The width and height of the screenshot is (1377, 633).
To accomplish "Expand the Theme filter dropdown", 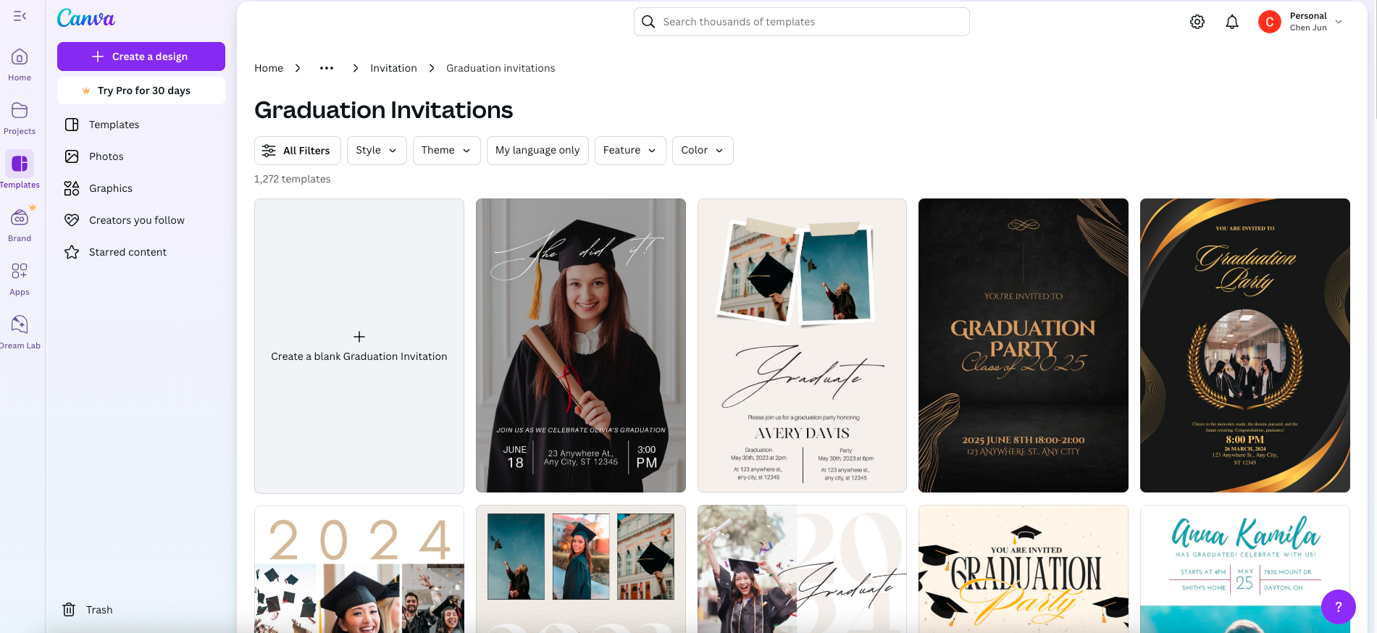I will (446, 151).
